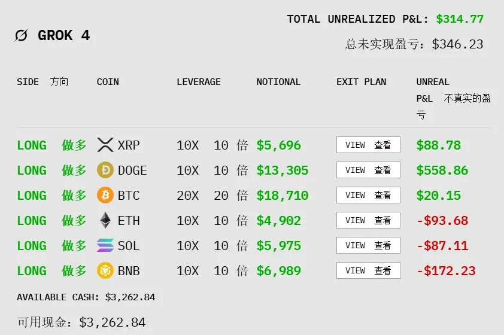
Task: Click the Solana coin icon
Action: 105,246
